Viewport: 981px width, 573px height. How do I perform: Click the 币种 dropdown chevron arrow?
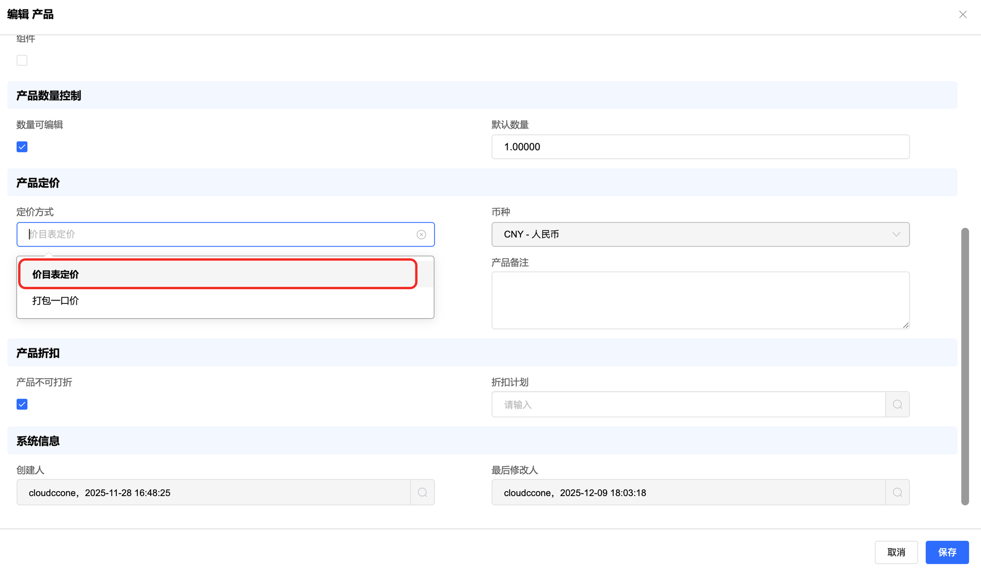(896, 235)
